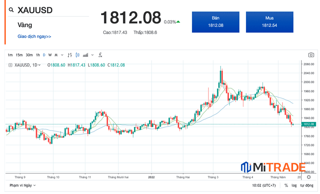Image resolution: width=320 pixels, height=194 pixels.
Task: Select the bars chart style icon
Action: (x=69, y=55)
